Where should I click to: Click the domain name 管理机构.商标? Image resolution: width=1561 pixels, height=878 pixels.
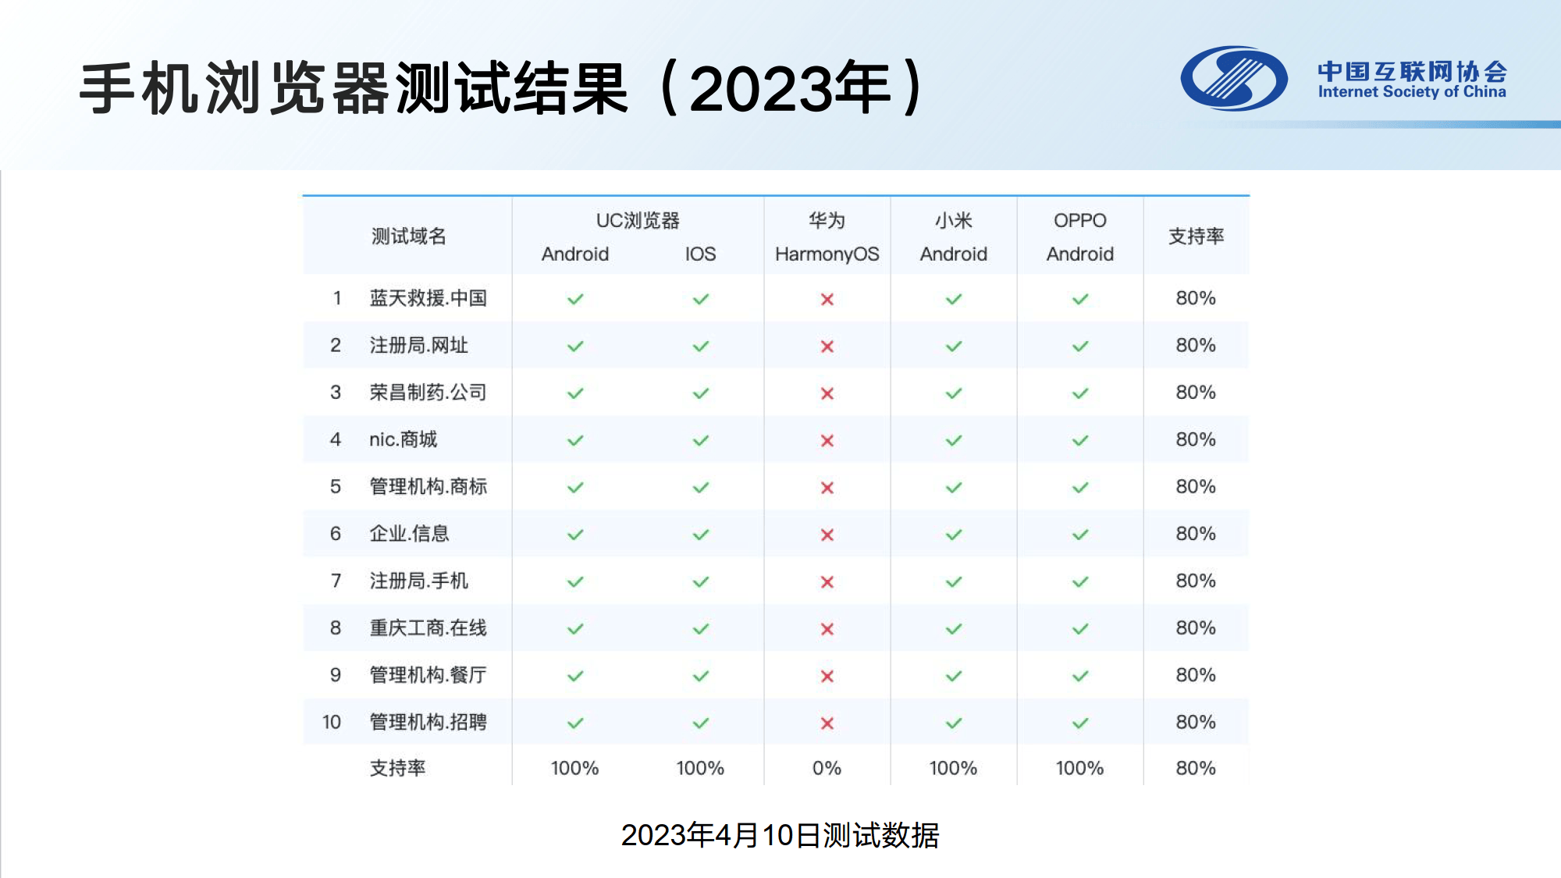[428, 487]
